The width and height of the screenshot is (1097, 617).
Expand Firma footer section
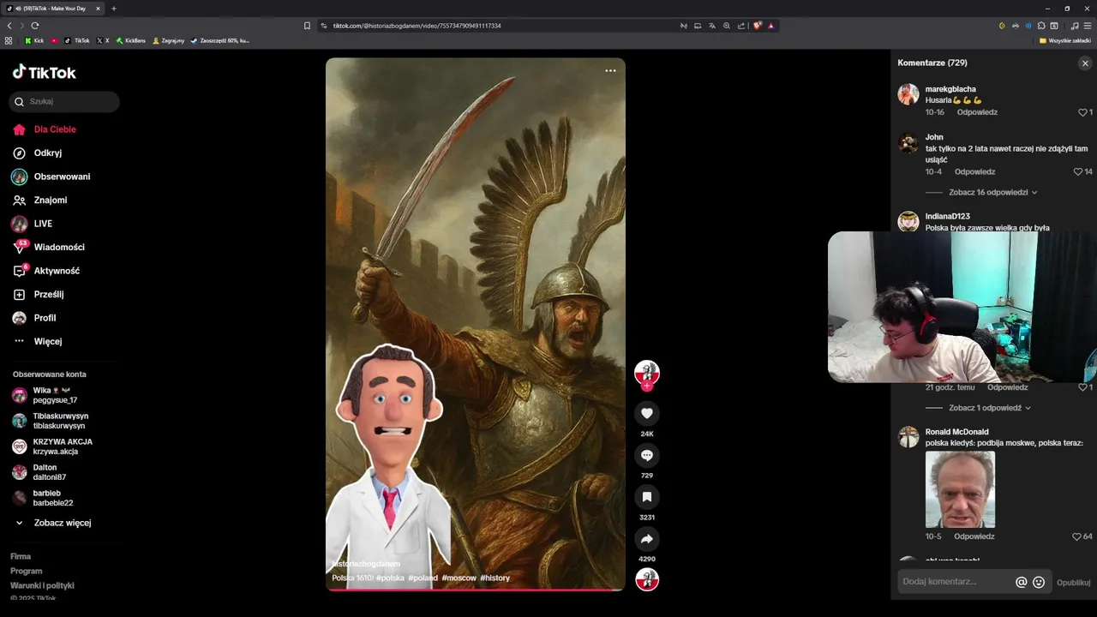21,556
